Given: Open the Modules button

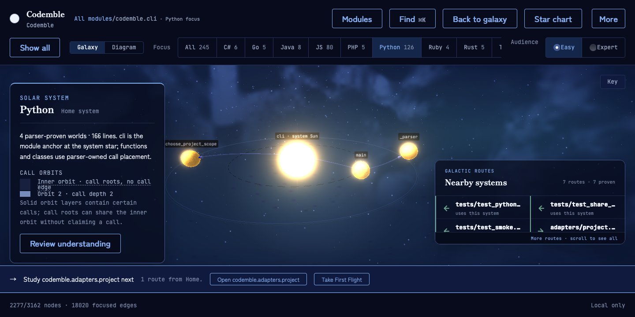Looking at the screenshot, I should tap(357, 18).
